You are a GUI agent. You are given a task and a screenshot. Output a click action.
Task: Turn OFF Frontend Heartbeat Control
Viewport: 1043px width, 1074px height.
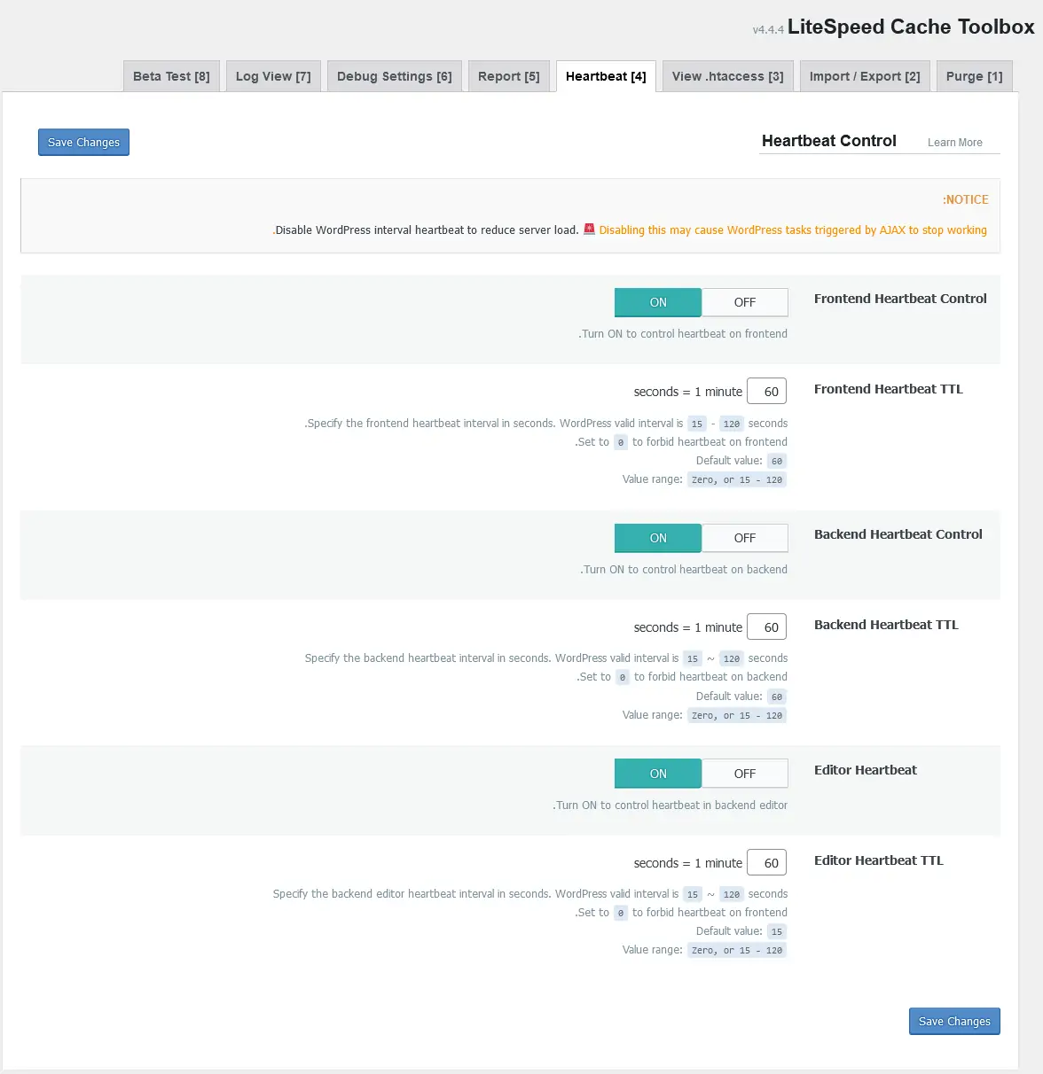(745, 302)
